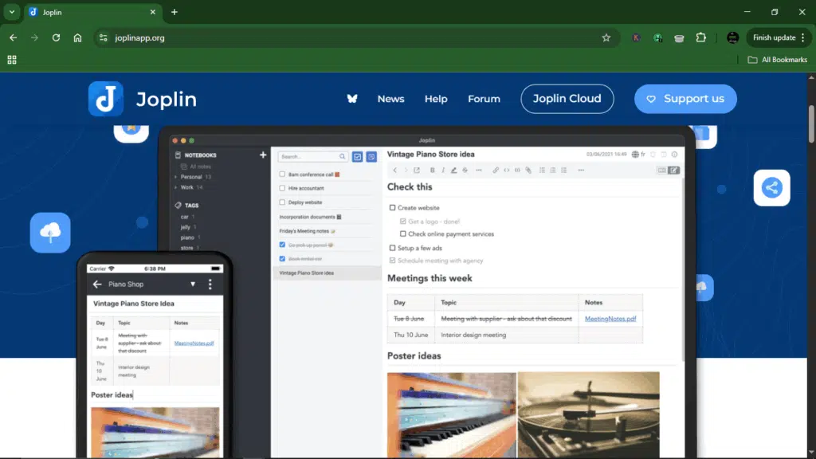
Task: Open Chrome's three-dot menu
Action: [x=803, y=37]
